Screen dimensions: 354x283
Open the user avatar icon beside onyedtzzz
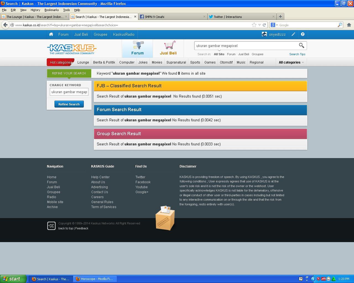[264, 34]
